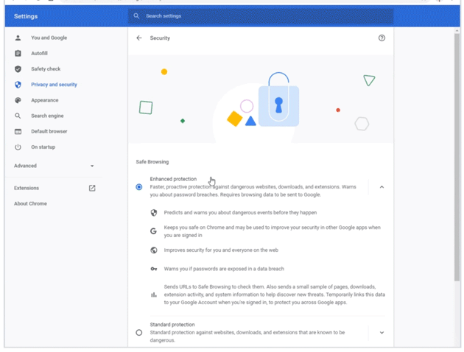Select the Enhanced protection radio button
This screenshot has height=352, width=464.
click(x=139, y=187)
